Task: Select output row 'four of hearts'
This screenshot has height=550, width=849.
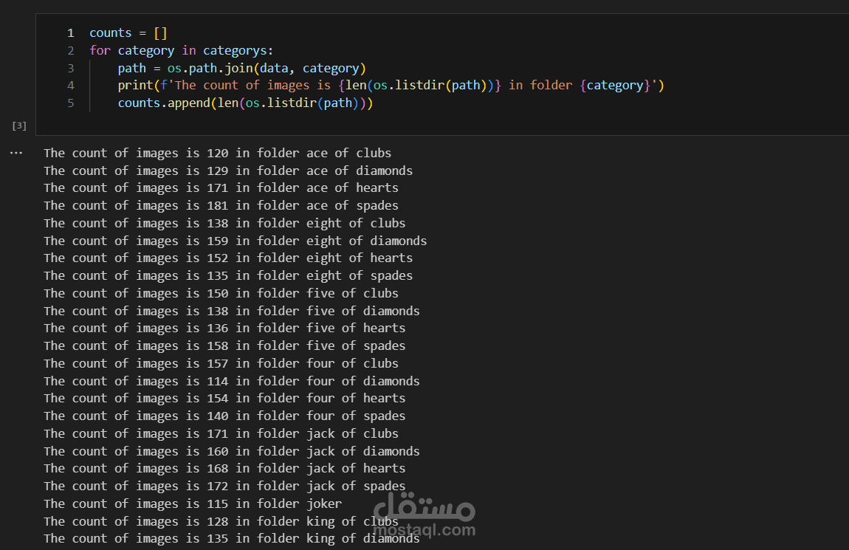Action: (224, 399)
